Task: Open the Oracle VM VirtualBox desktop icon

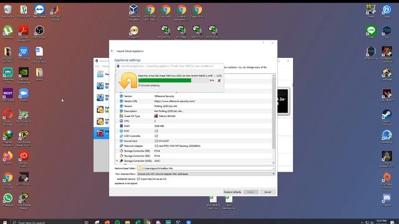Action: point(134,12)
